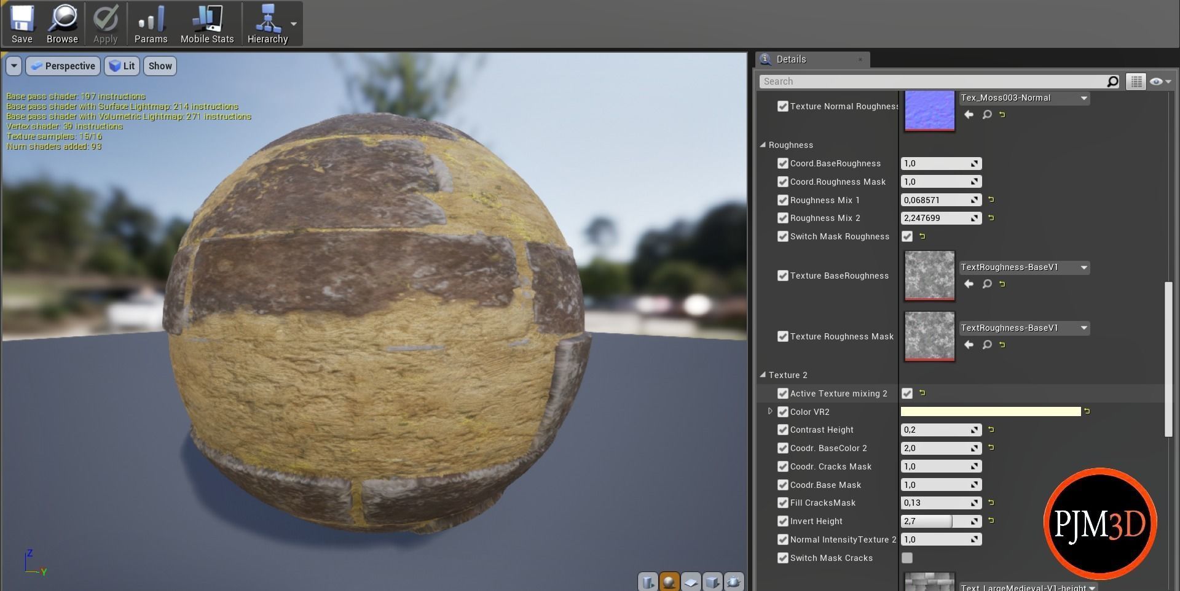
Task: Reset Roughness Mix 1 to default
Action: click(x=991, y=200)
